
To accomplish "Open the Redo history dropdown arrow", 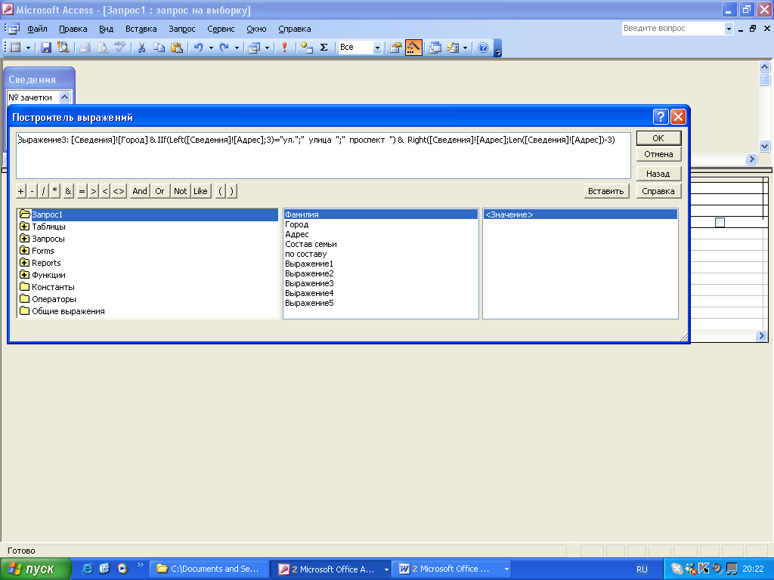I will pos(237,48).
